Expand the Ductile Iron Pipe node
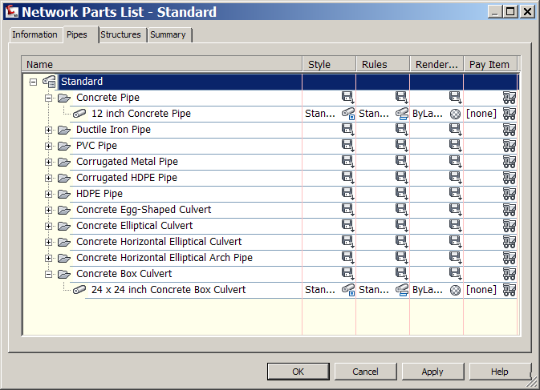This screenshot has height=390, width=540. click(48, 130)
